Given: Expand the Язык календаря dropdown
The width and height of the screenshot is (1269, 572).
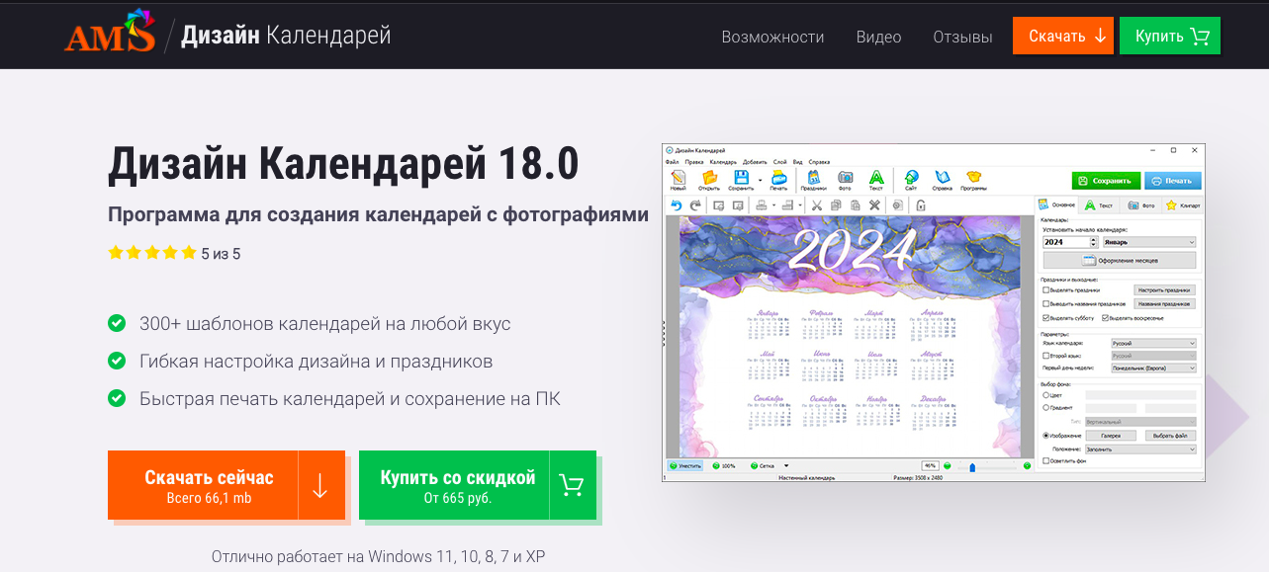Looking at the screenshot, I should [x=1152, y=343].
